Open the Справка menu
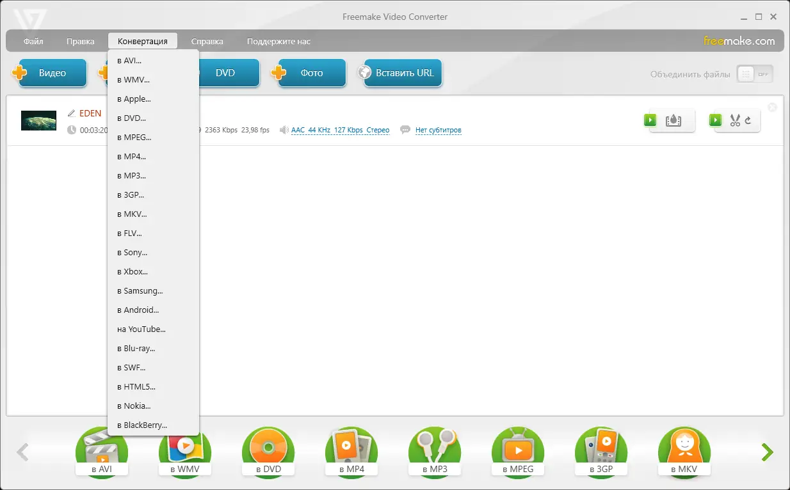790x490 pixels. [207, 40]
